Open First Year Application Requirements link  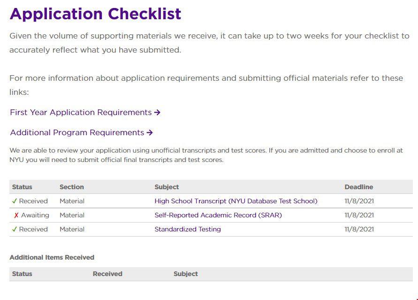(81, 113)
